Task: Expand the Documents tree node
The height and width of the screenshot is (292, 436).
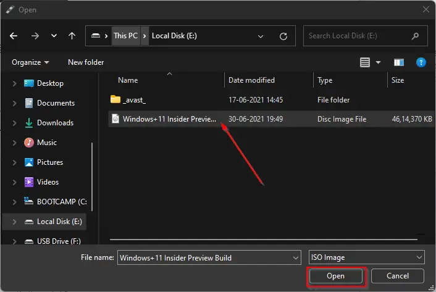Action: click(x=14, y=103)
